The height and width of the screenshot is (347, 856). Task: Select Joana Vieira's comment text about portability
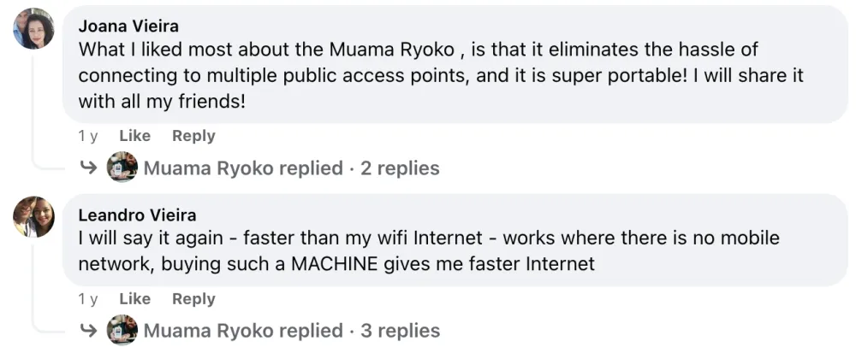click(x=441, y=75)
